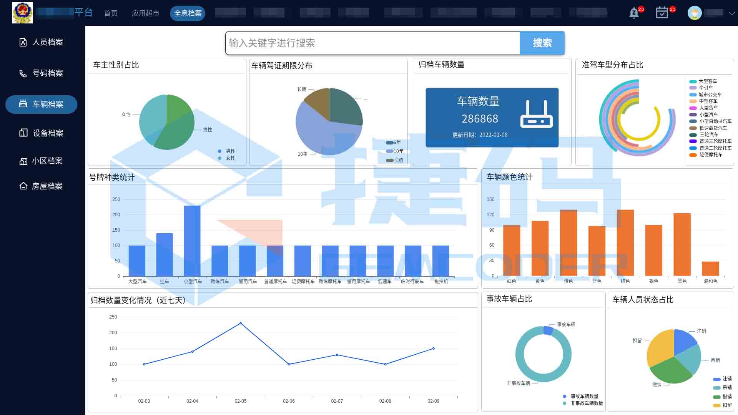Switch to the 首页 tab

click(x=111, y=13)
